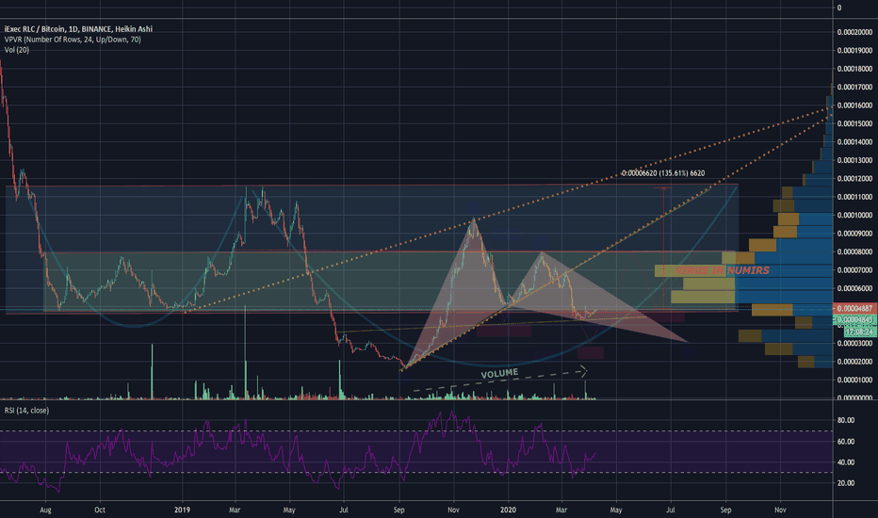Click the 0.00010000 price axis label
Screen dimensions: 878x518
(x=854, y=215)
